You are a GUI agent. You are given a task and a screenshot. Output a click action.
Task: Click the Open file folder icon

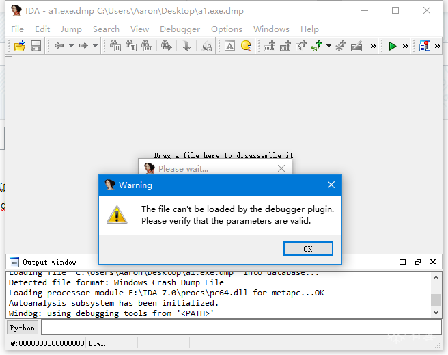click(19, 46)
